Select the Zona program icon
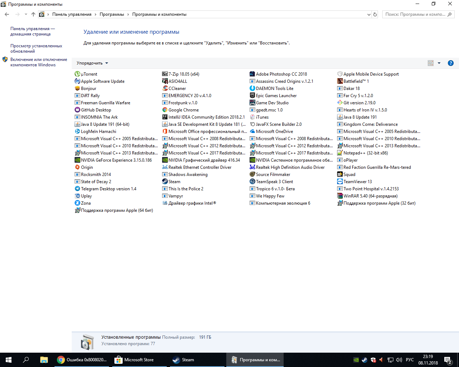This screenshot has width=459, height=367. pyautogui.click(x=77, y=203)
